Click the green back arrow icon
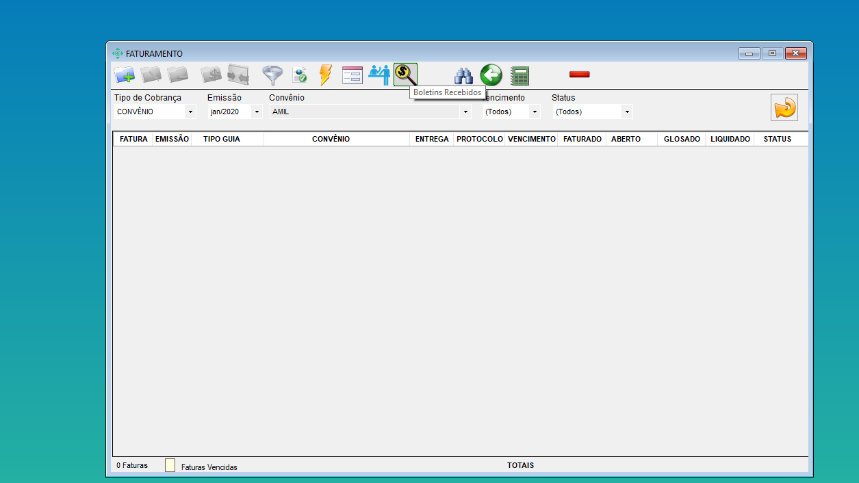 tap(491, 75)
